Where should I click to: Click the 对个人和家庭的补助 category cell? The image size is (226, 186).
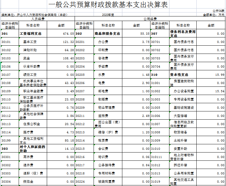pyautogui.click(x=32, y=149)
